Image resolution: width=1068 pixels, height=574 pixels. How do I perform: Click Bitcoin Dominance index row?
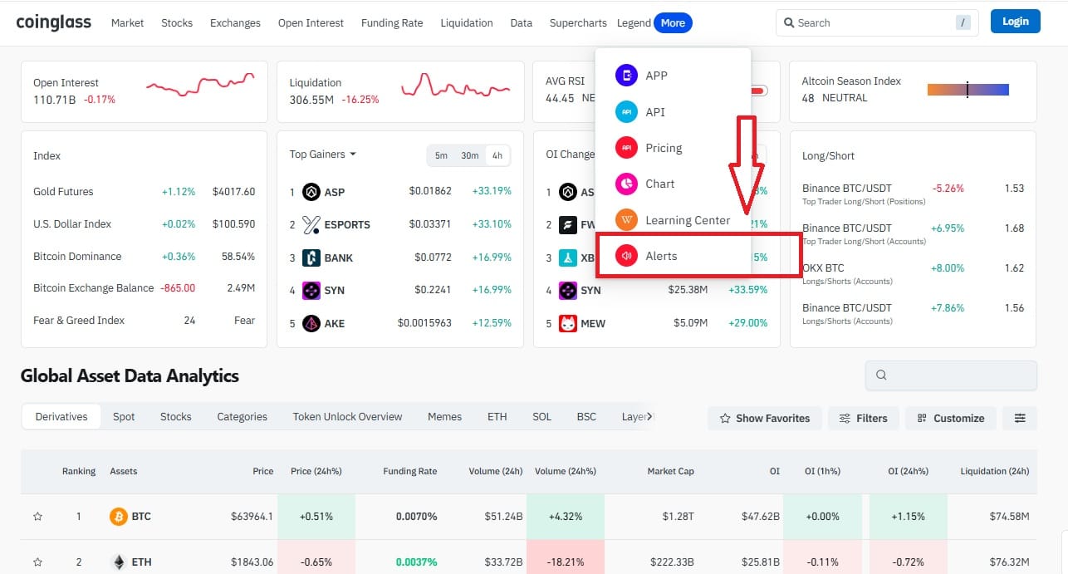coord(144,257)
